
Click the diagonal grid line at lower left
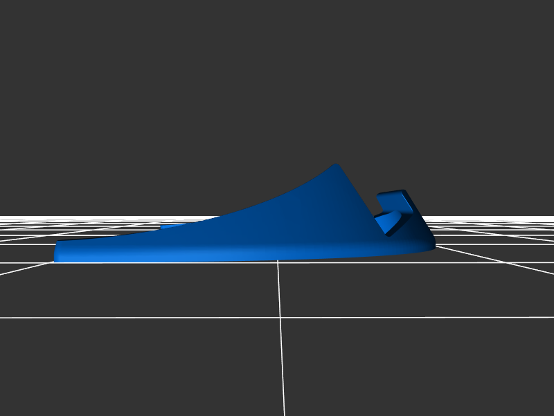coord(21,270)
